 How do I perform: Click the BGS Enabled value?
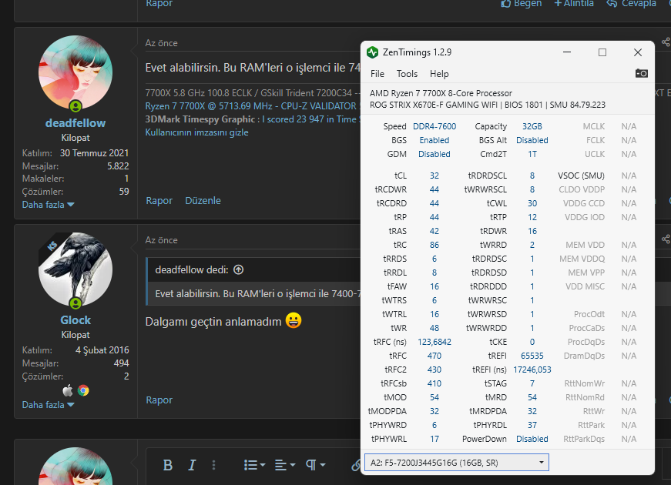[434, 140]
